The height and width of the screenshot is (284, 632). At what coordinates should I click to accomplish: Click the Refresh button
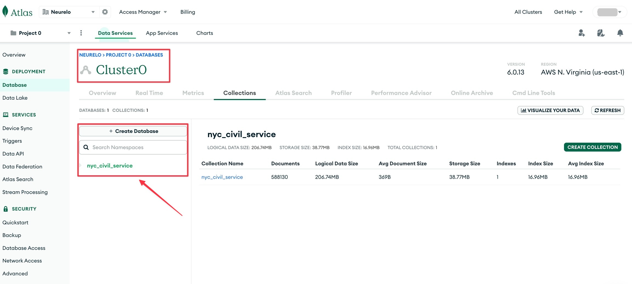[x=607, y=110]
